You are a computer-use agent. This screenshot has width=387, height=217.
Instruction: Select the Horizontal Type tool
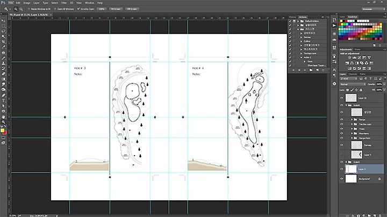point(3,101)
